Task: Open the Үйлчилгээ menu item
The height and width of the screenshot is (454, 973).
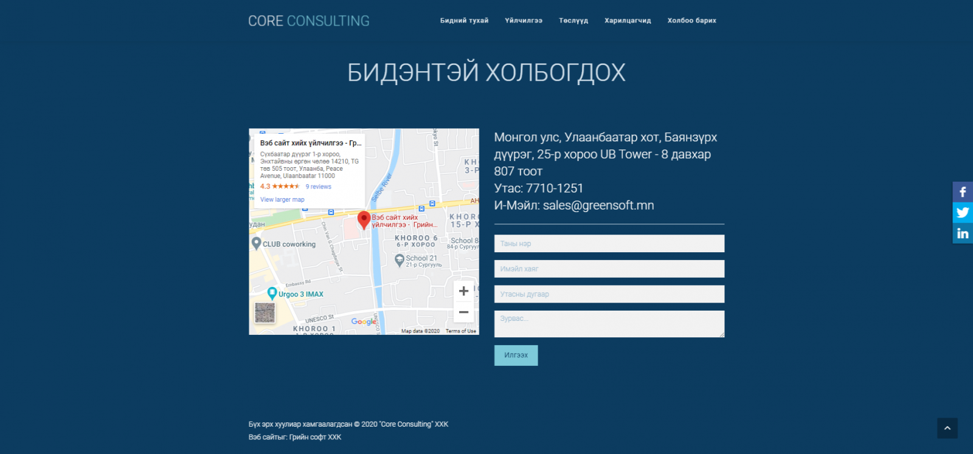Action: [524, 21]
